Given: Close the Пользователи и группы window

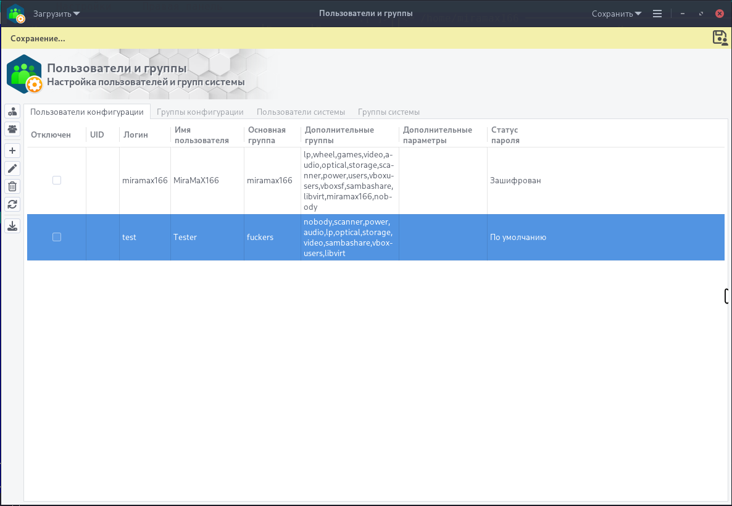Looking at the screenshot, I should 720,14.
